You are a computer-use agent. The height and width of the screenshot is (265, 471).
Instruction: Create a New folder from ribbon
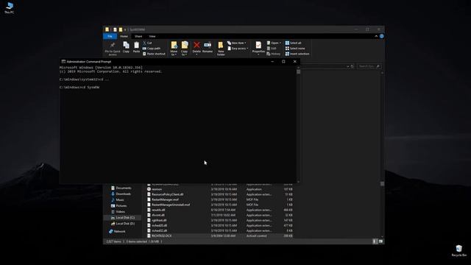click(221, 49)
